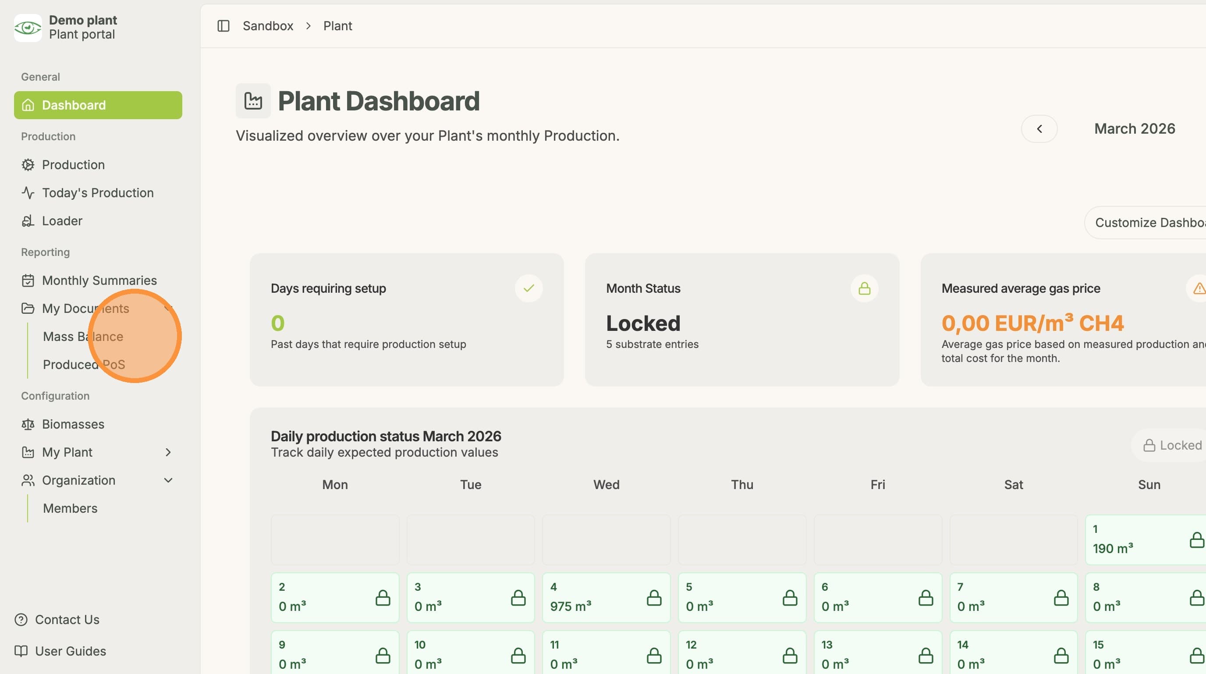Screen dimensions: 1206x674
Task: Click the "975 m³" value on day 4
Action: [x=570, y=606]
